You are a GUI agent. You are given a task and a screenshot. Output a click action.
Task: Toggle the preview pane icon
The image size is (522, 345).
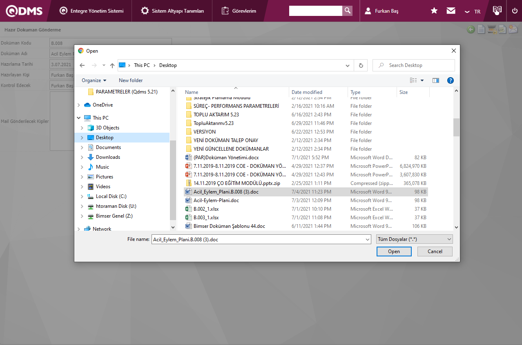click(436, 80)
